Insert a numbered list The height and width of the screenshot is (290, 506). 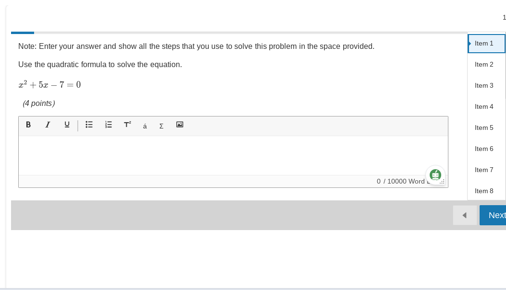click(x=108, y=125)
